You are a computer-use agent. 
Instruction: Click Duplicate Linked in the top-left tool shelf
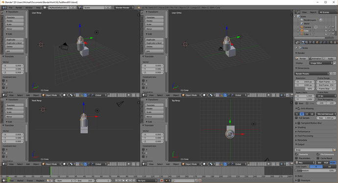pos(14,43)
